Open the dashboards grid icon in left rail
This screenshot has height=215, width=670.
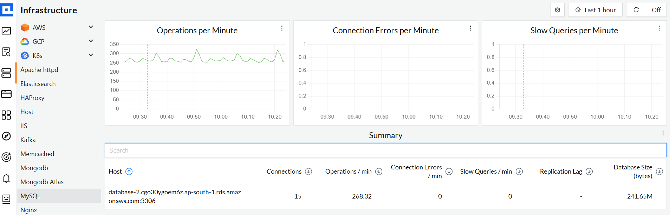[6, 115]
